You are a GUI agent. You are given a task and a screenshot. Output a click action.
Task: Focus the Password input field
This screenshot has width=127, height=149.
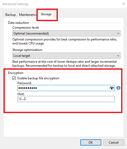tap(66, 88)
